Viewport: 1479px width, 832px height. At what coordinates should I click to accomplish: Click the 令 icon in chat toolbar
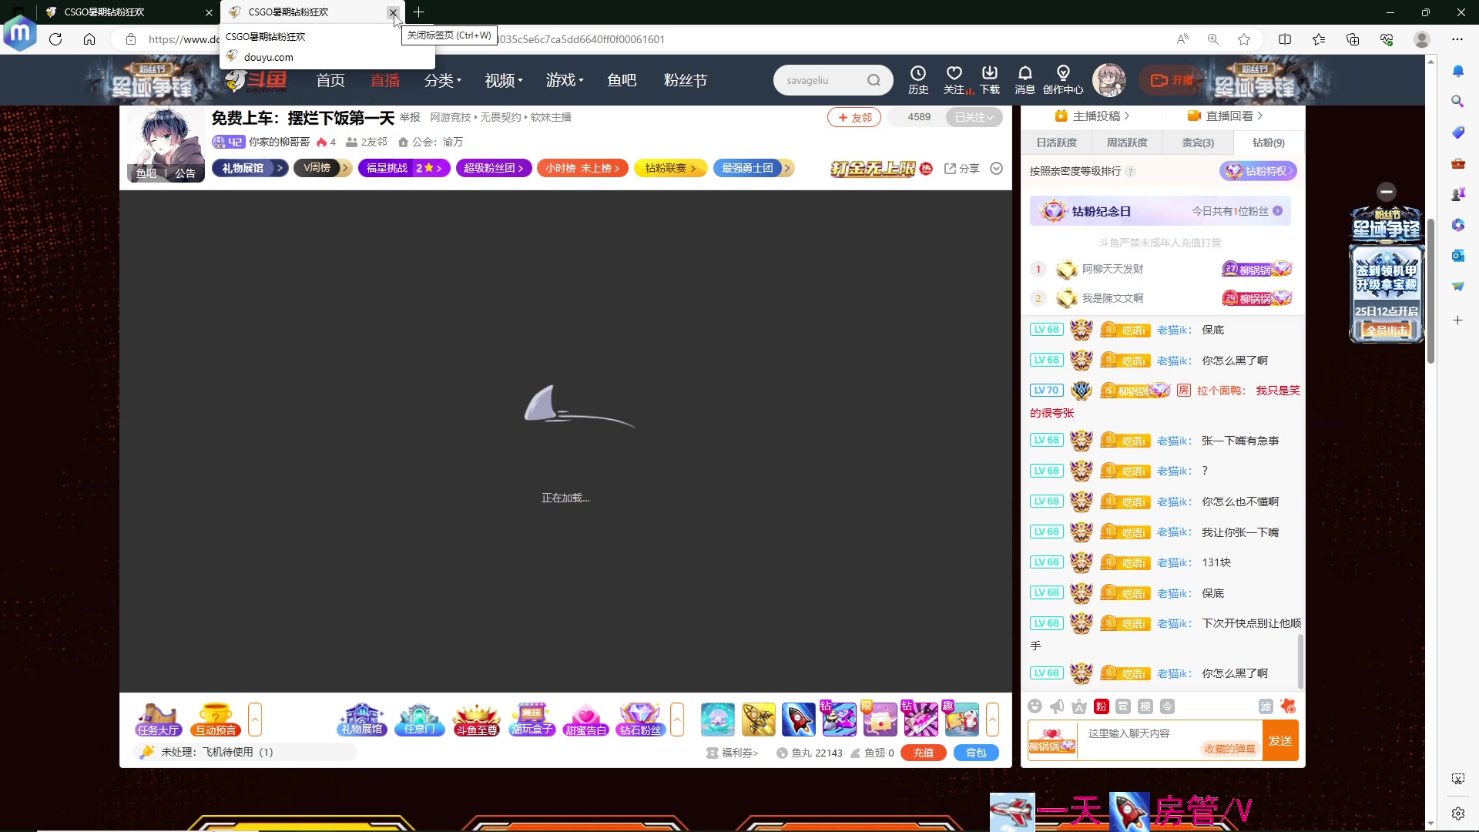coord(1168,706)
